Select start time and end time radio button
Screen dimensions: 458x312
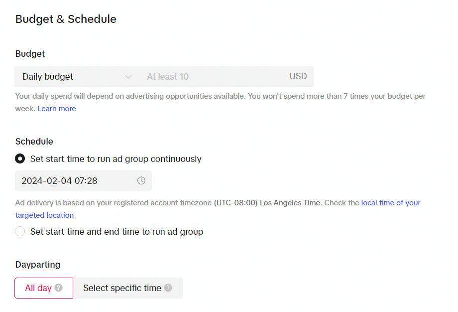(20, 231)
